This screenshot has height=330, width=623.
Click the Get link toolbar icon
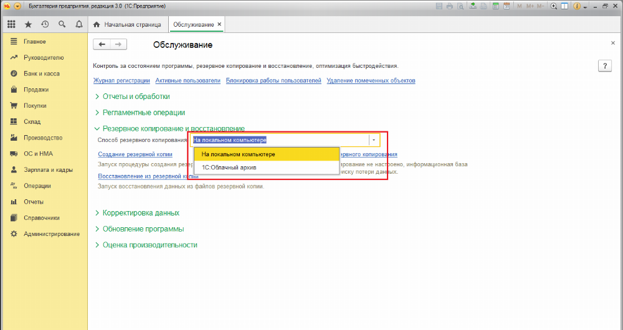point(473,6)
